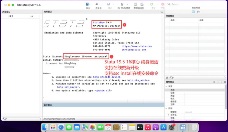Open the App Store from the Dock
228x132 pixels.
pyautogui.click(x=164, y=127)
